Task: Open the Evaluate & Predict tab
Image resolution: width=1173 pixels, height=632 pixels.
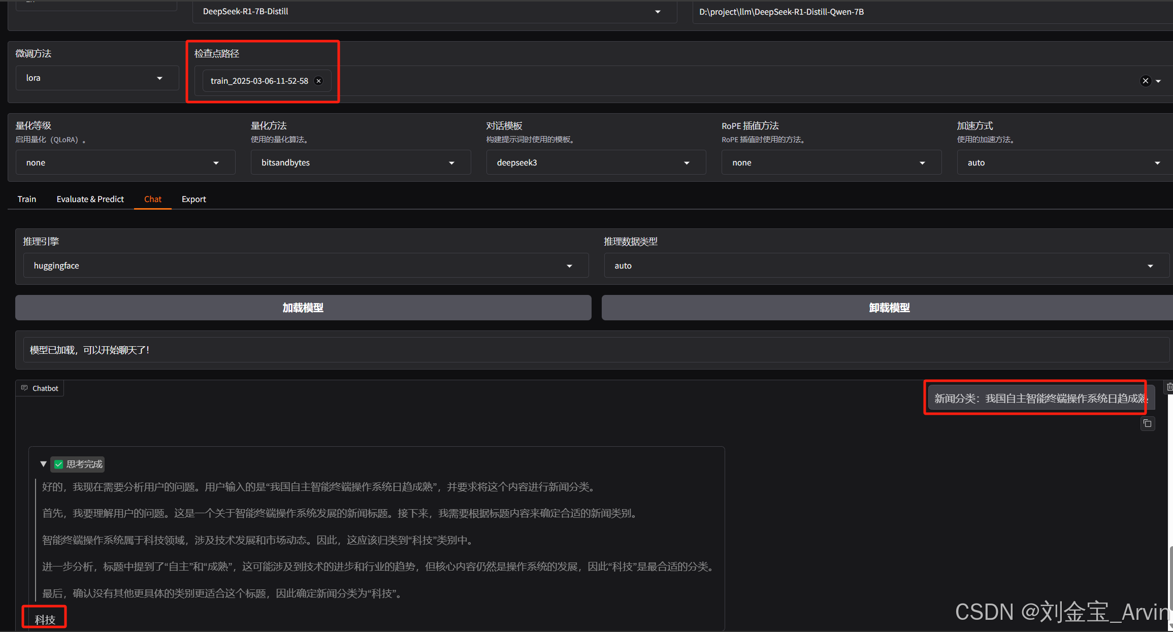Action: pyautogui.click(x=90, y=199)
